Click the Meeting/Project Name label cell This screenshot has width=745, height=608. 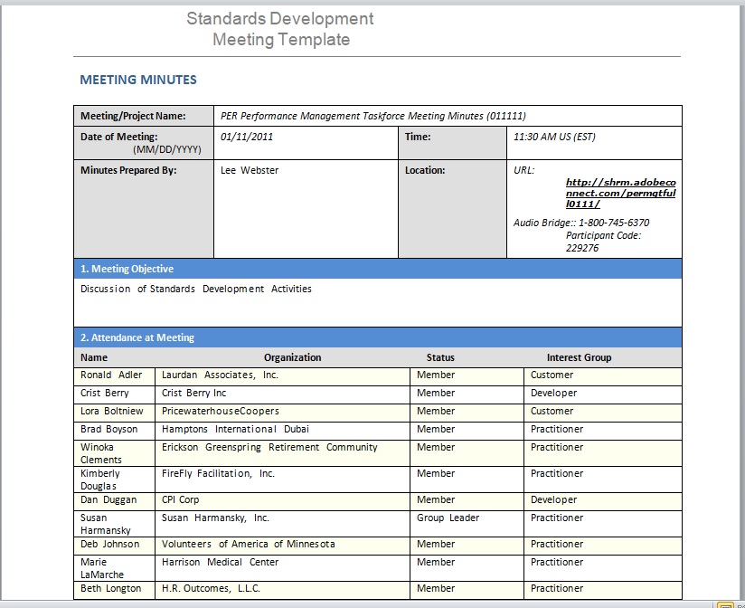[x=133, y=116]
